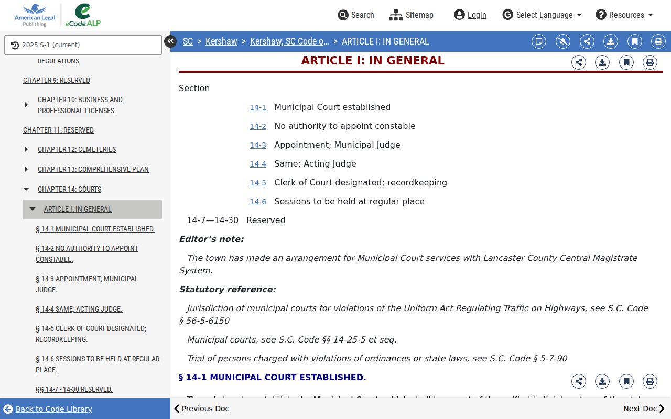Expand Chapter 10: Business and Professional Licenses
This screenshot has width=671, height=419.
26,105
